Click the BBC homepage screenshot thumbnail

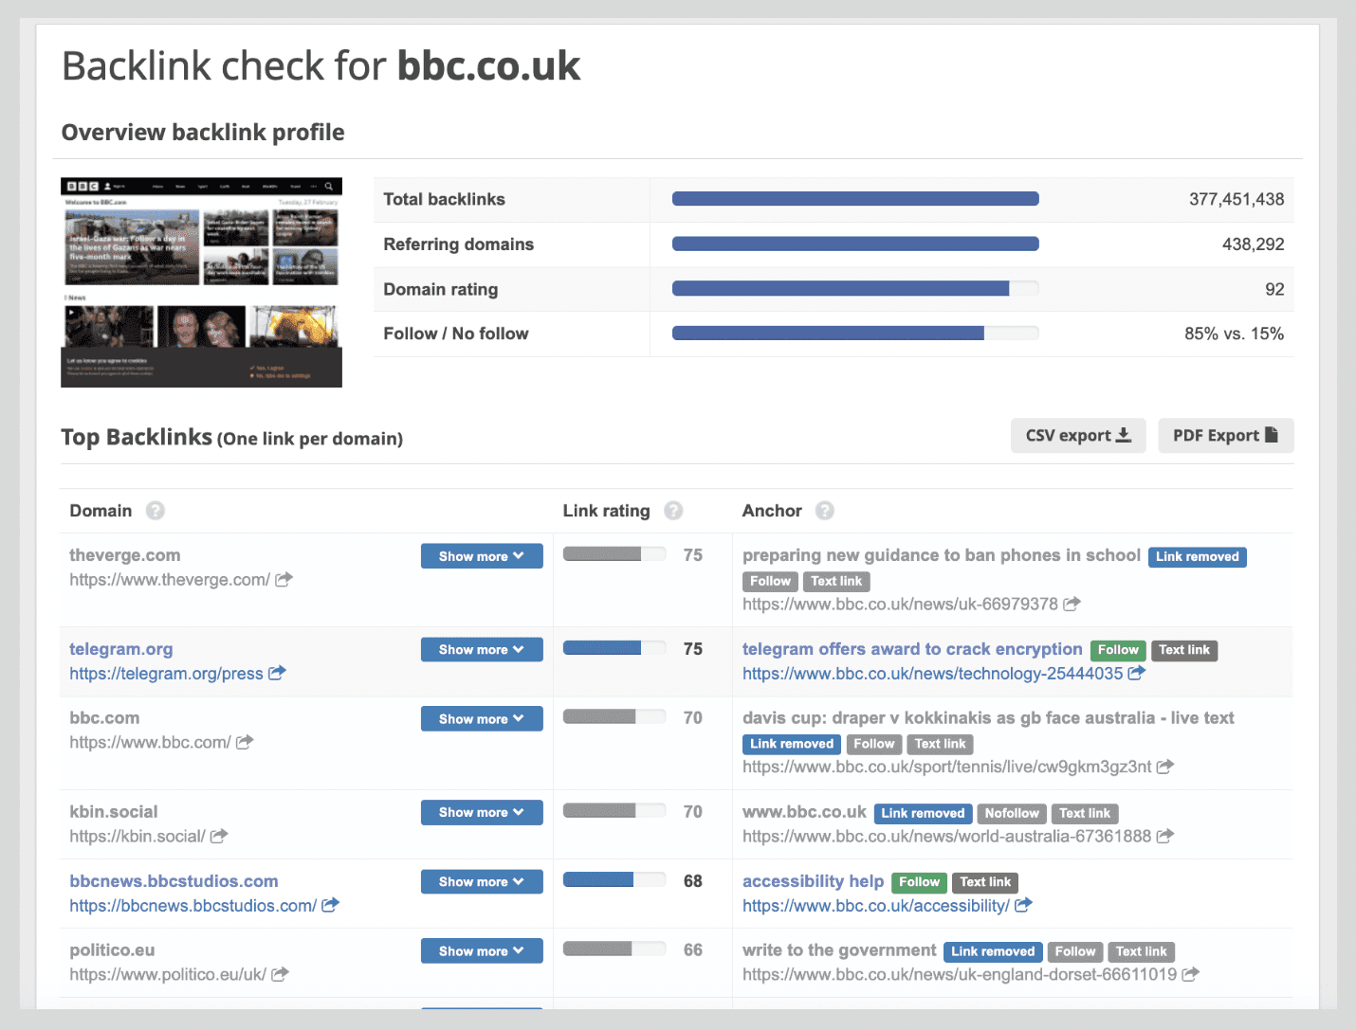point(201,282)
